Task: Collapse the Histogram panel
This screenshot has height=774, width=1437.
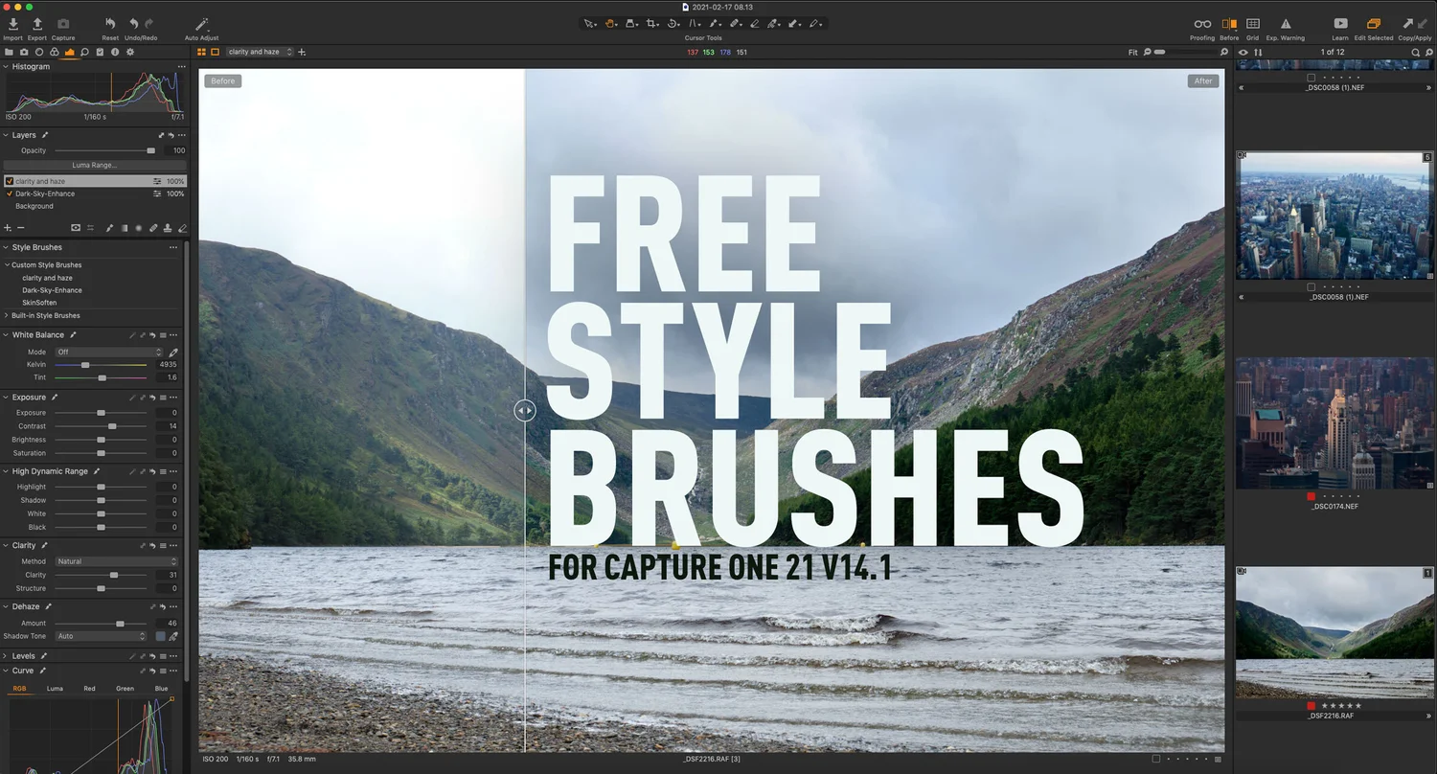Action: (x=6, y=67)
